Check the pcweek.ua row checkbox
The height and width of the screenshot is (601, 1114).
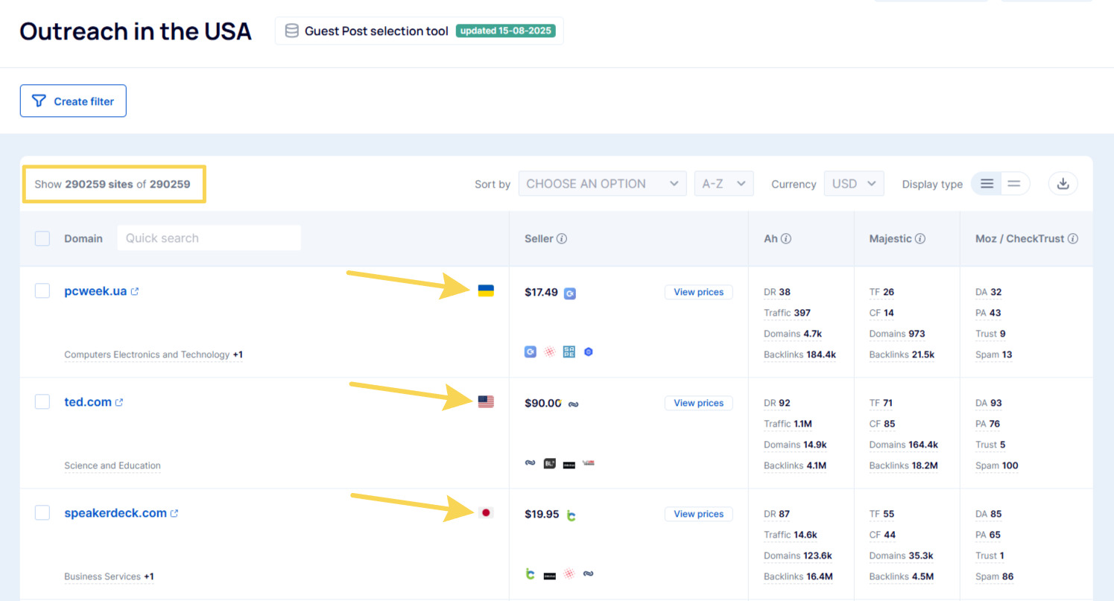pyautogui.click(x=42, y=290)
